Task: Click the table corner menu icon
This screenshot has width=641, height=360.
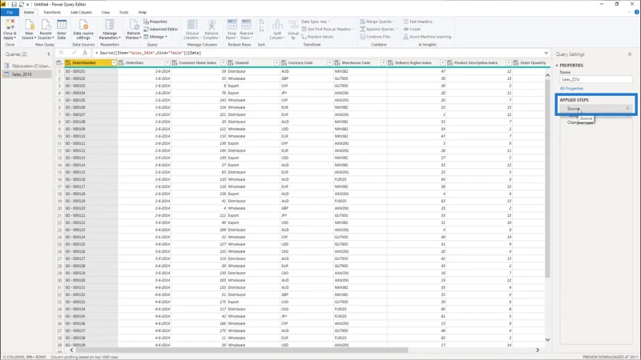Action: click(59, 63)
